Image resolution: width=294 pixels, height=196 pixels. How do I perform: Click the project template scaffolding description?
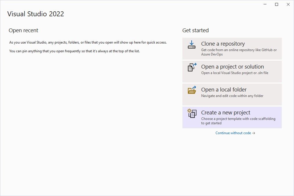238,121
